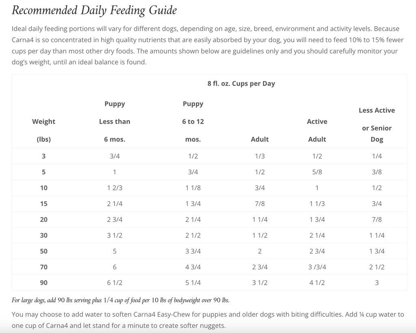The height and width of the screenshot is (333, 416).
Task: Select the '5 1/4' cups cell
Action: pyautogui.click(x=193, y=283)
